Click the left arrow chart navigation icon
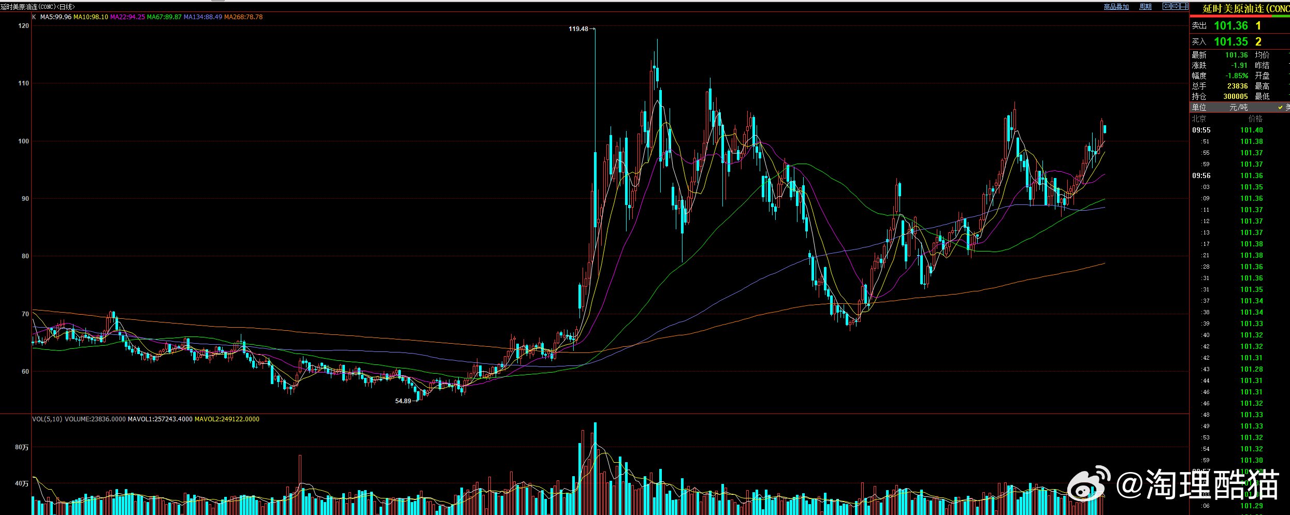Screen dimensions: 1290x515 coord(1167,6)
